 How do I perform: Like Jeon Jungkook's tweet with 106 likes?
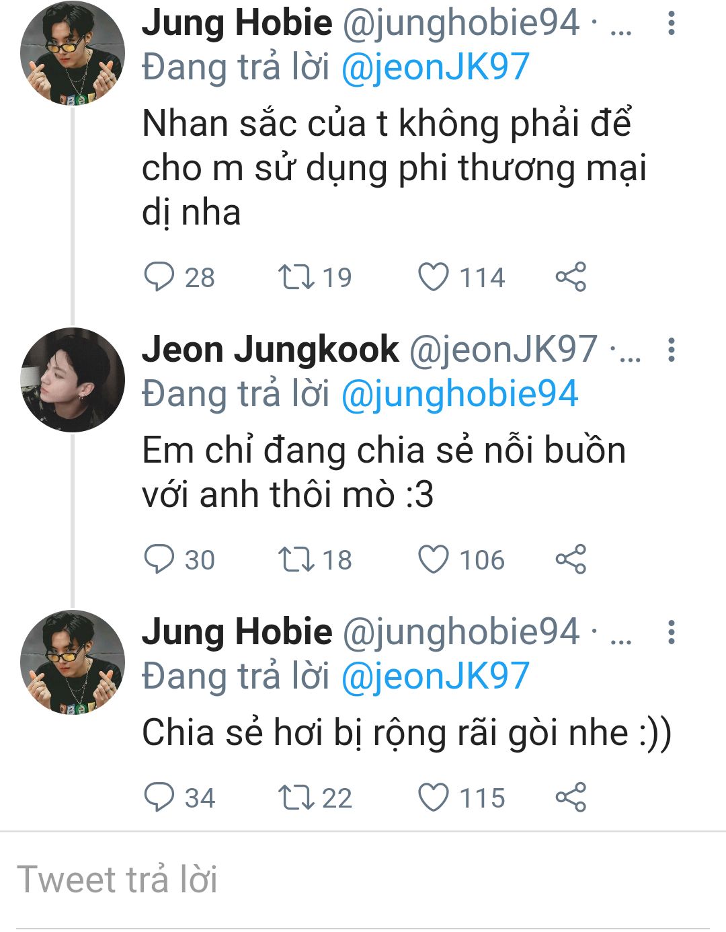pos(434,559)
